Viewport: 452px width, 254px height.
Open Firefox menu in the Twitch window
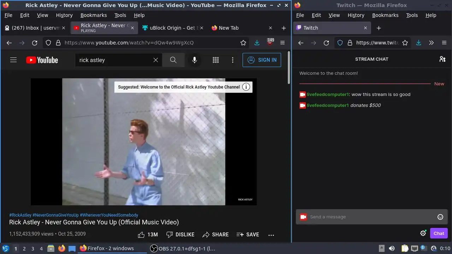click(444, 43)
